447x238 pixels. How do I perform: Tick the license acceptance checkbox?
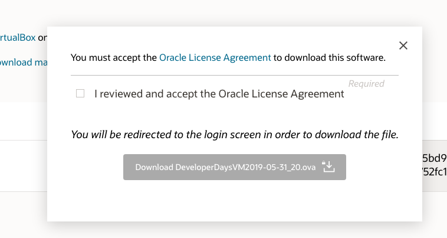pos(80,93)
